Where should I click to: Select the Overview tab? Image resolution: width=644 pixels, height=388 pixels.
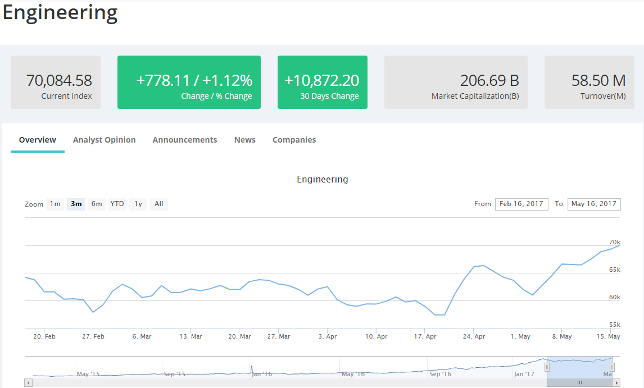point(37,139)
